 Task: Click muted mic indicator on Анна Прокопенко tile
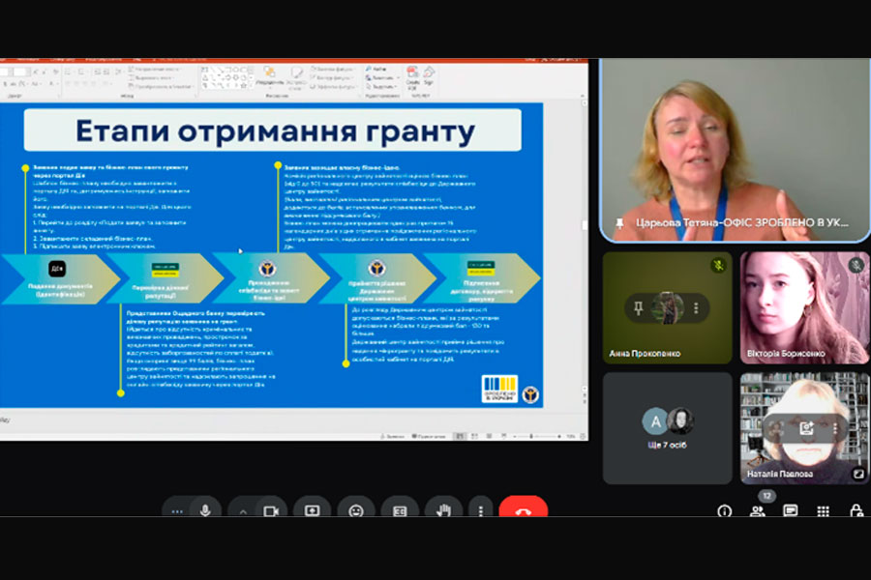(719, 265)
